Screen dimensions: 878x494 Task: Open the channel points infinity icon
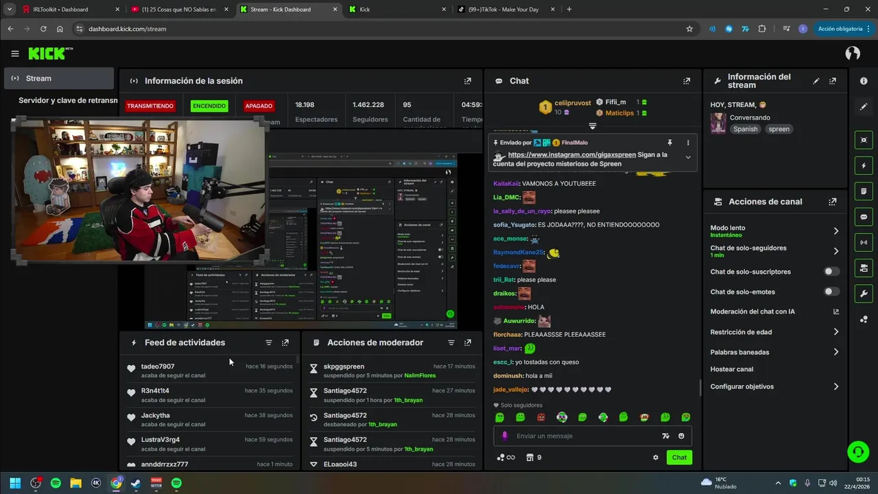(x=506, y=458)
